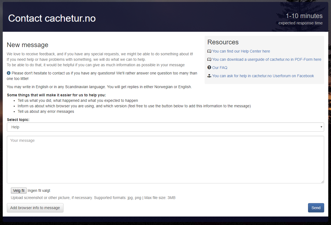Click the book icon beside Help Center link
The height and width of the screenshot is (225, 331).
[x=209, y=51]
